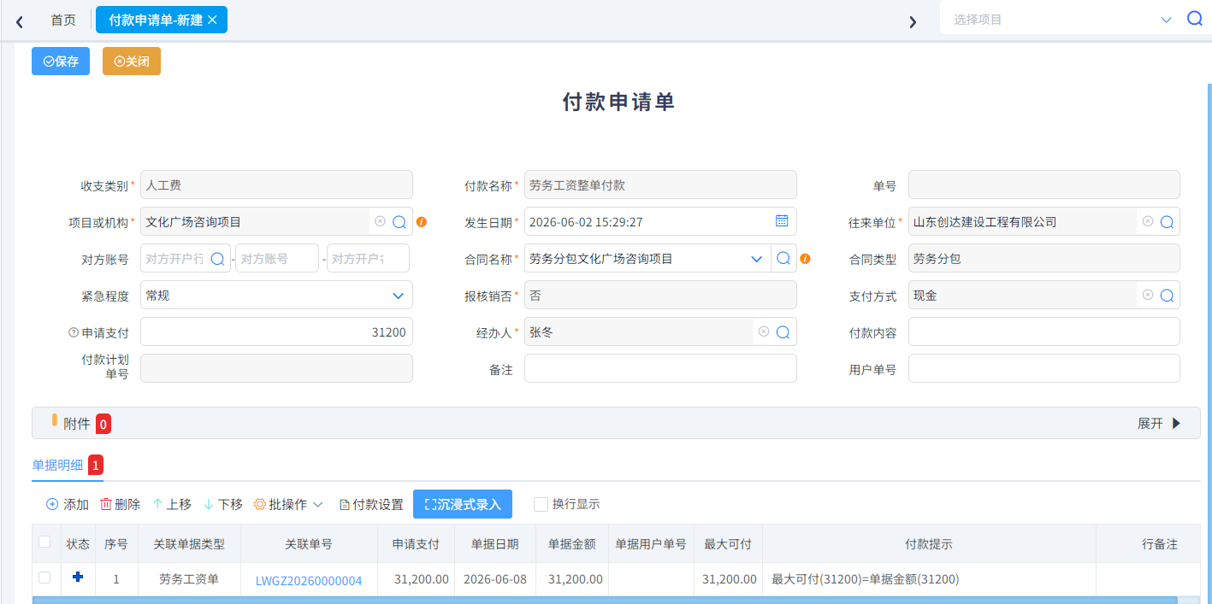Click 删除 to delete the row

(x=120, y=505)
